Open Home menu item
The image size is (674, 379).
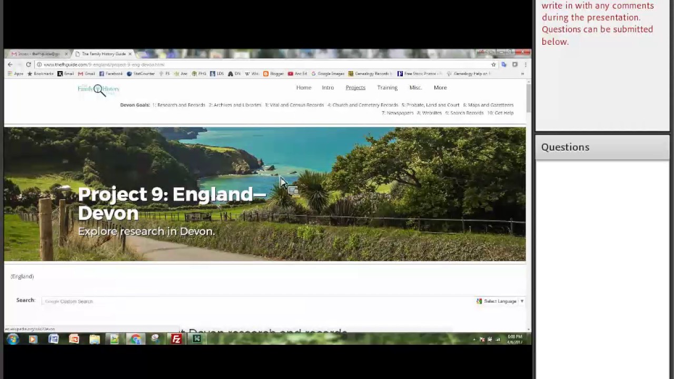coord(304,87)
